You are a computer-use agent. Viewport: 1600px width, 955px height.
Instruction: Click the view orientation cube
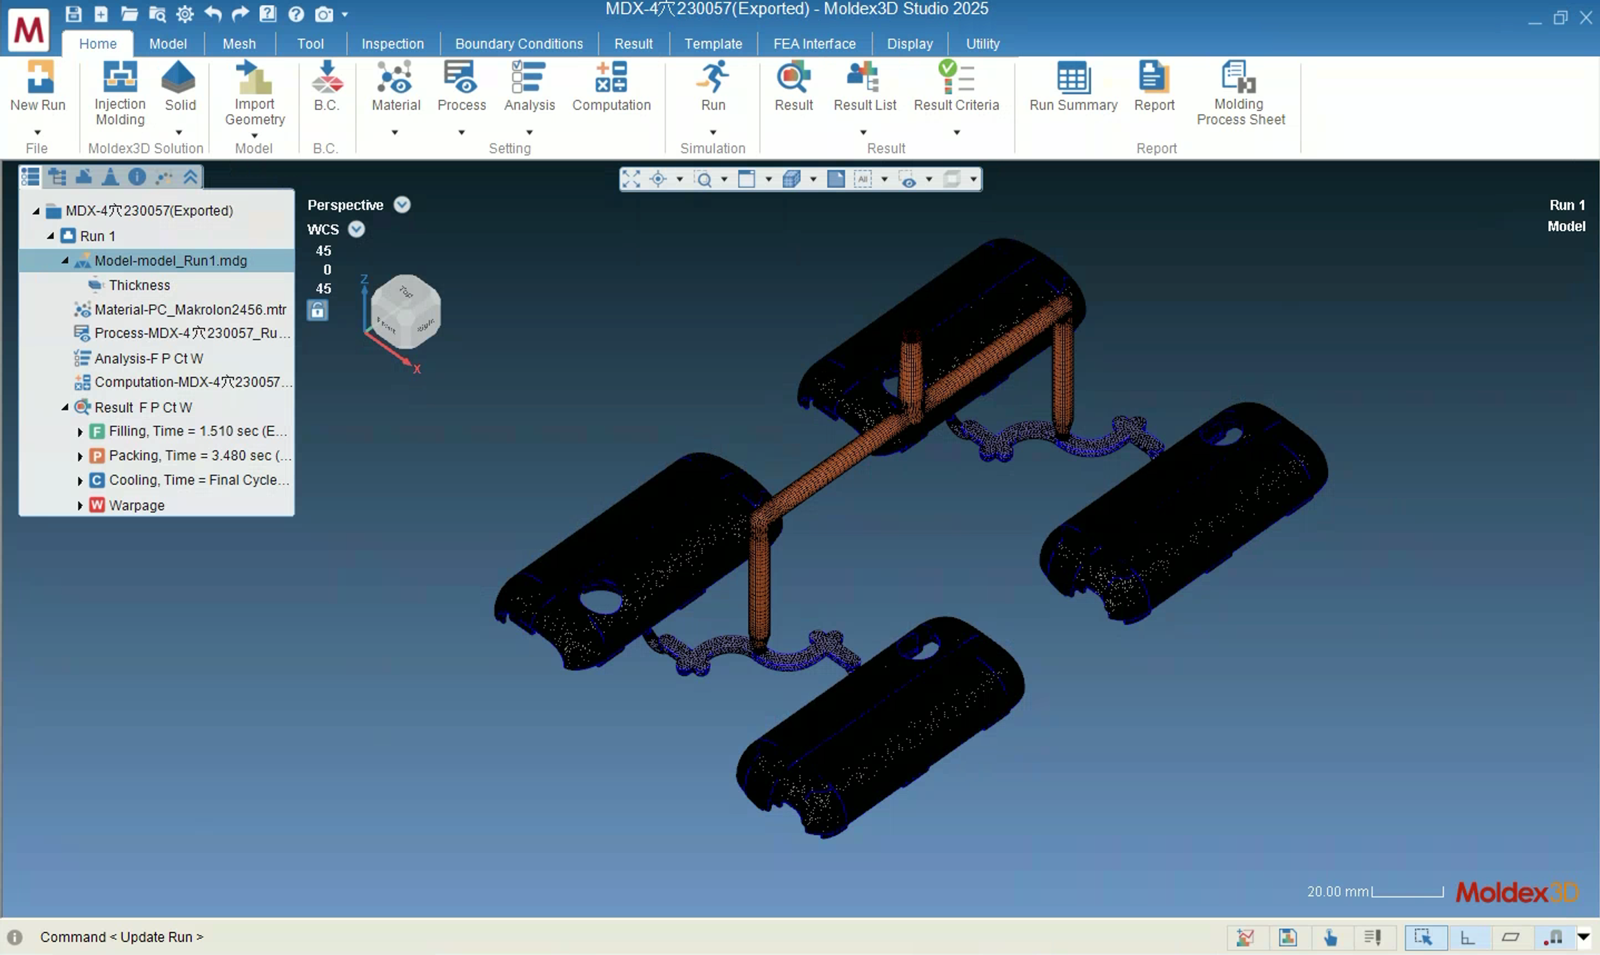pyautogui.click(x=406, y=312)
